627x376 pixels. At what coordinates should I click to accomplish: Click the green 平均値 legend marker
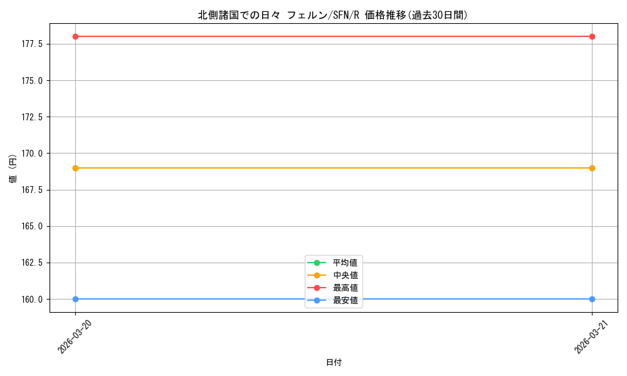(x=317, y=263)
